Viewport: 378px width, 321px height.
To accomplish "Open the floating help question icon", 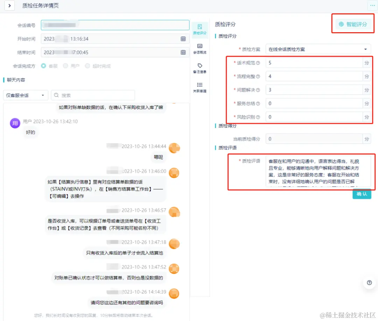I will click(x=369, y=282).
